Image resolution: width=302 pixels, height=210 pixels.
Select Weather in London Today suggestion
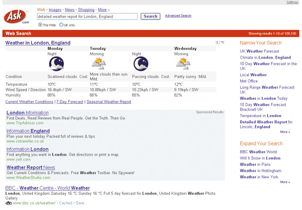264,98
